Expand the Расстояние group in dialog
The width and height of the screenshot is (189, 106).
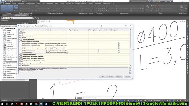[x=20, y=66]
